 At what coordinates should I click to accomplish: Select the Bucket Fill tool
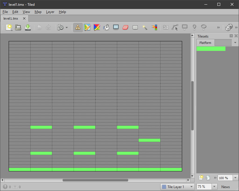tap(107, 27)
